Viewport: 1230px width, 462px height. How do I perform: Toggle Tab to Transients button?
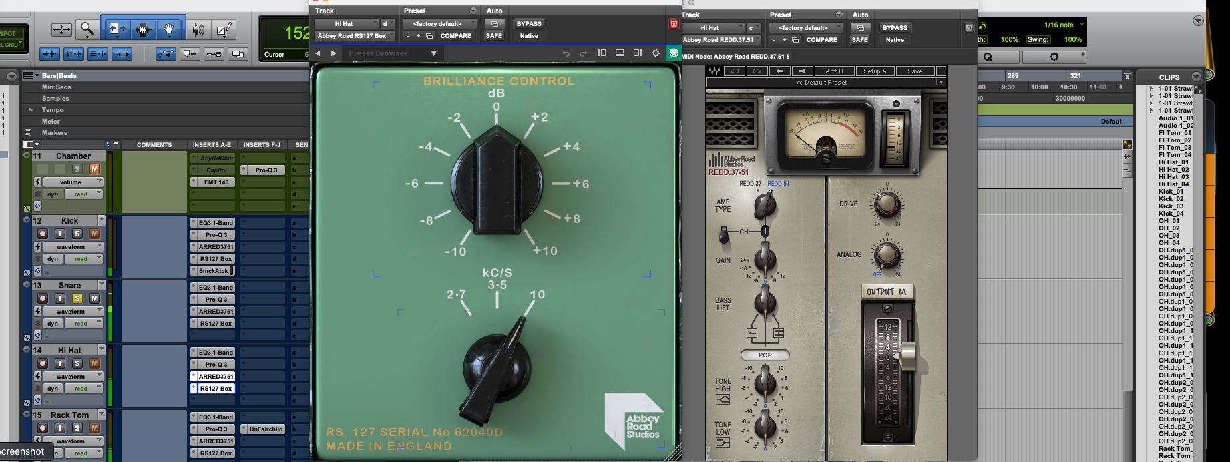49,54
